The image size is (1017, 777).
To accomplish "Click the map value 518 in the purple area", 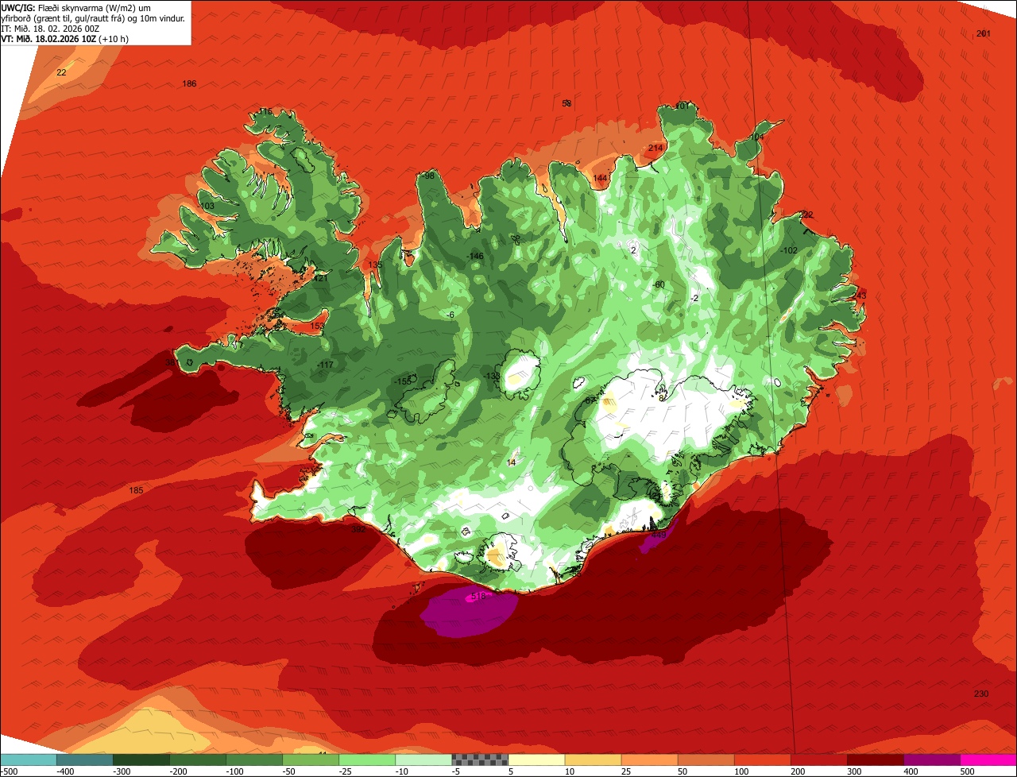I will (x=478, y=596).
